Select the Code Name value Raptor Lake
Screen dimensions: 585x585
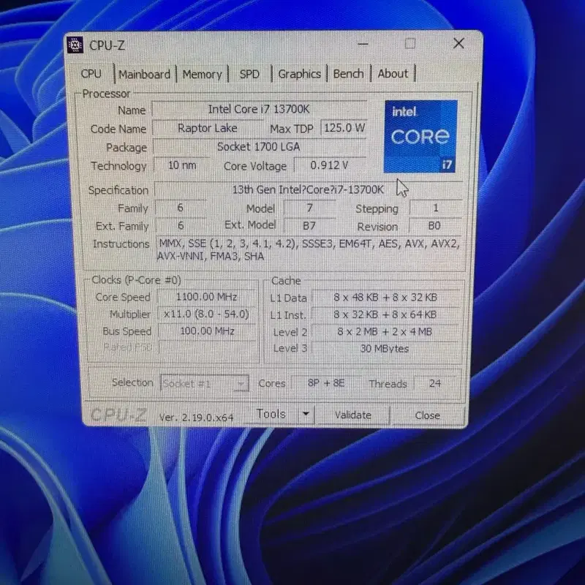click(208, 129)
